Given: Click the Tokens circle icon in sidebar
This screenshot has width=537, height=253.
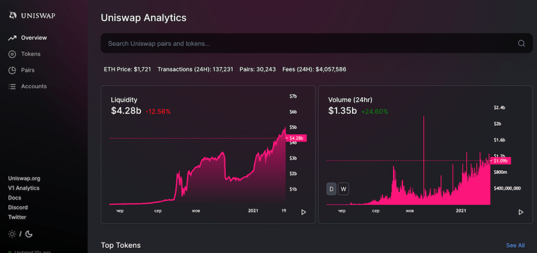Looking at the screenshot, I should (x=12, y=54).
